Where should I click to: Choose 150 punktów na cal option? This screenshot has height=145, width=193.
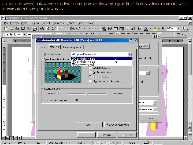point(101,61)
